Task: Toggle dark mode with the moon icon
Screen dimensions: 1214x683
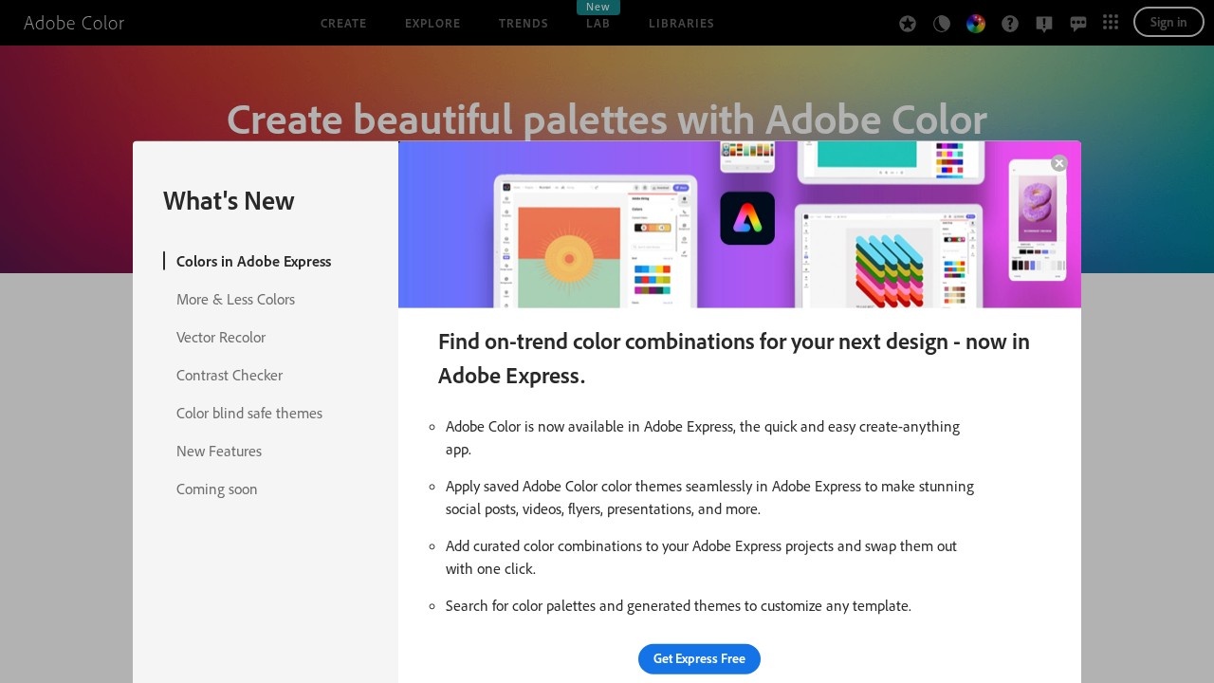Action: (x=942, y=24)
